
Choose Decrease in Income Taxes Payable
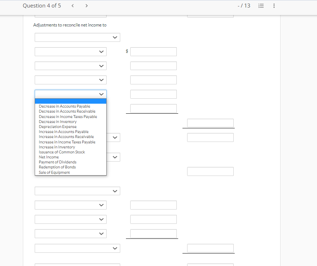click(x=68, y=117)
